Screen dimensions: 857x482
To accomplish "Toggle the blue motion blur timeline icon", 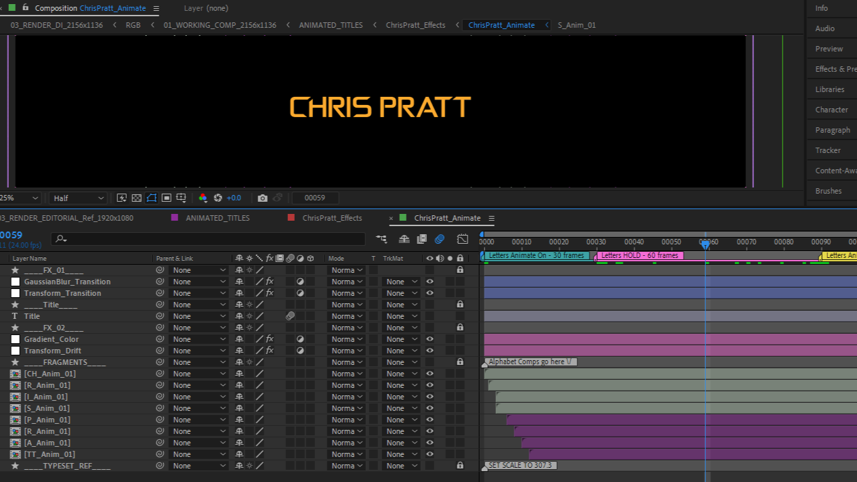I will click(x=439, y=239).
